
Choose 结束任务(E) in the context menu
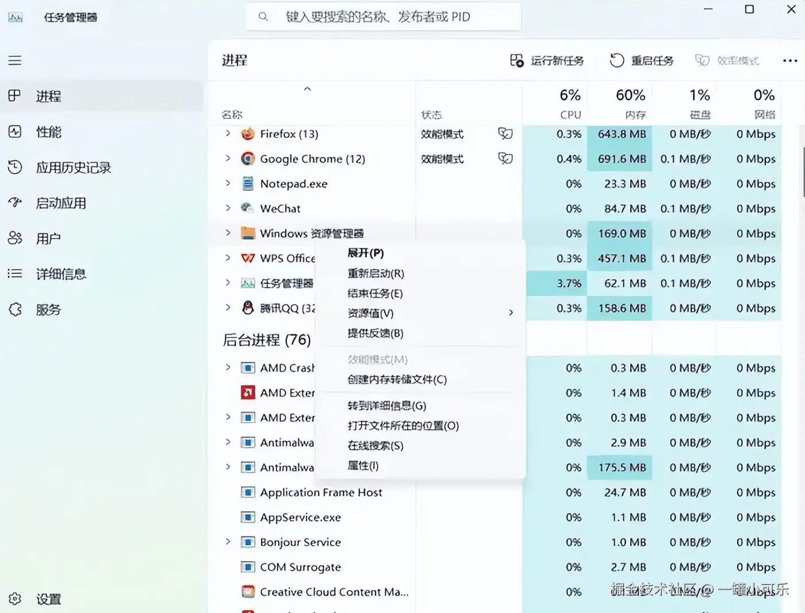(x=375, y=293)
